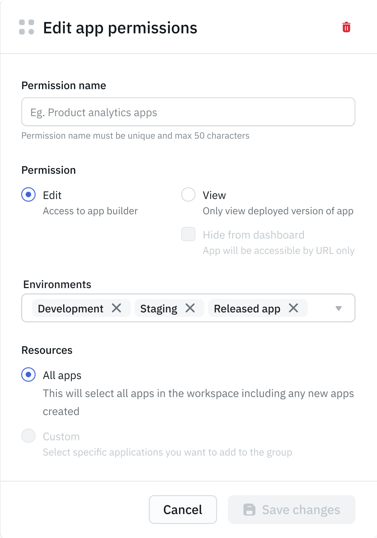377x538 pixels.
Task: Enable the Hide from dashboard checkbox
Action: (x=188, y=234)
